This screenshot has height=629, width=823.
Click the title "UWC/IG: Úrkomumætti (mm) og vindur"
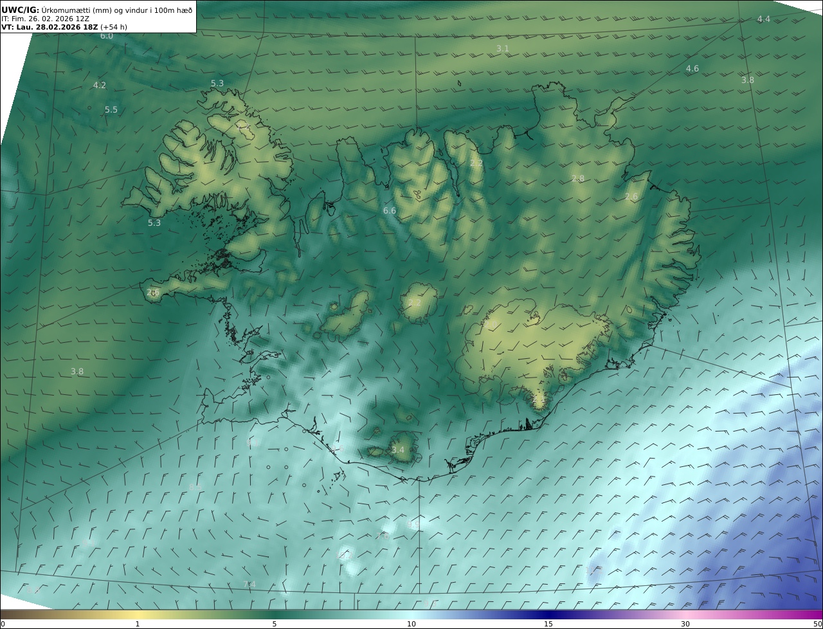(96, 10)
